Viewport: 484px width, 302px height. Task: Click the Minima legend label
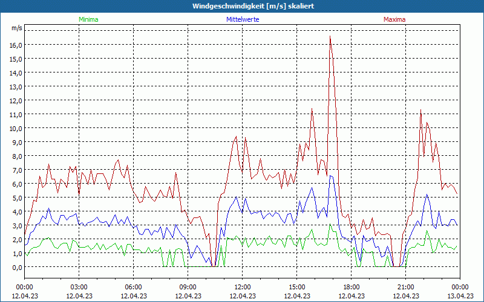pos(88,19)
